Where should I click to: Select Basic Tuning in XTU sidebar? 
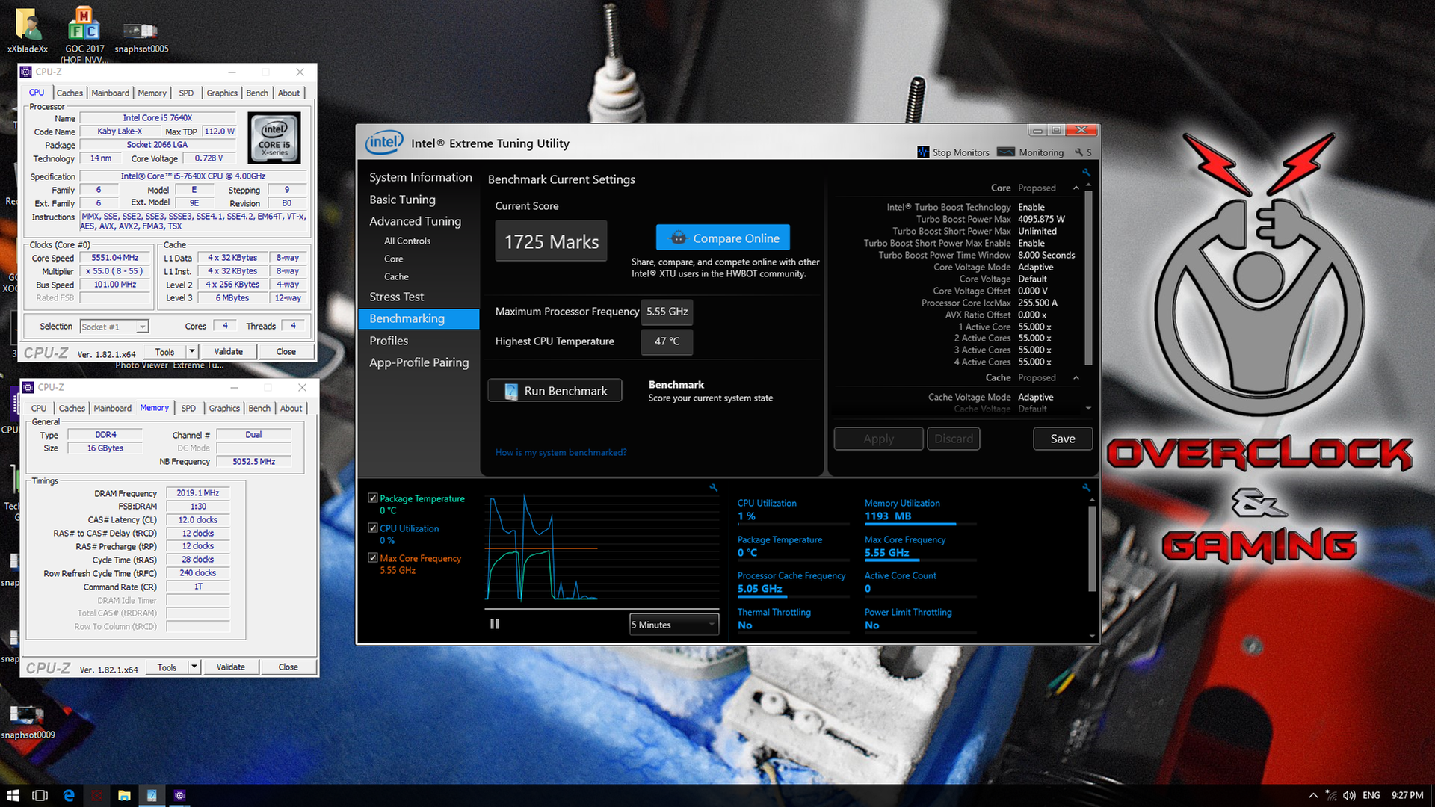402,200
